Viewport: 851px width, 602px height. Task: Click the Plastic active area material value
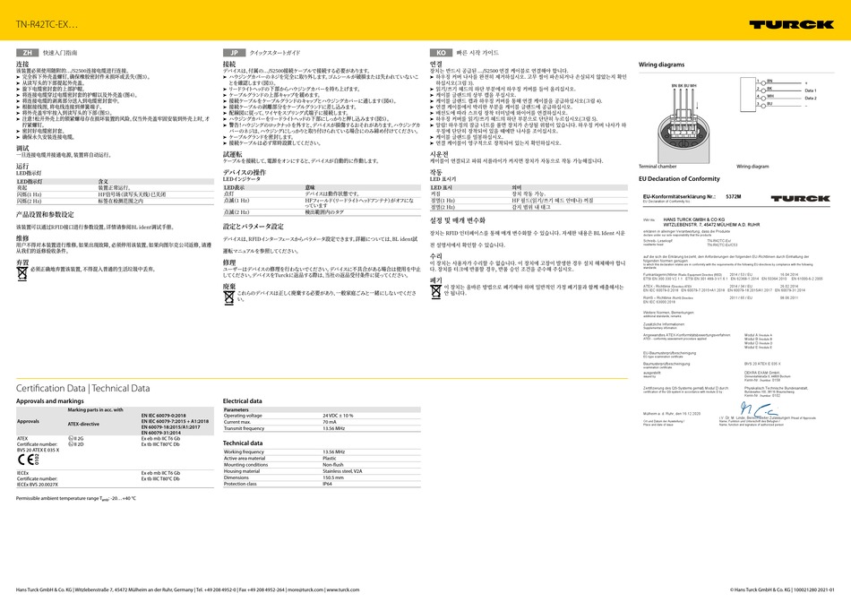tap(330, 458)
